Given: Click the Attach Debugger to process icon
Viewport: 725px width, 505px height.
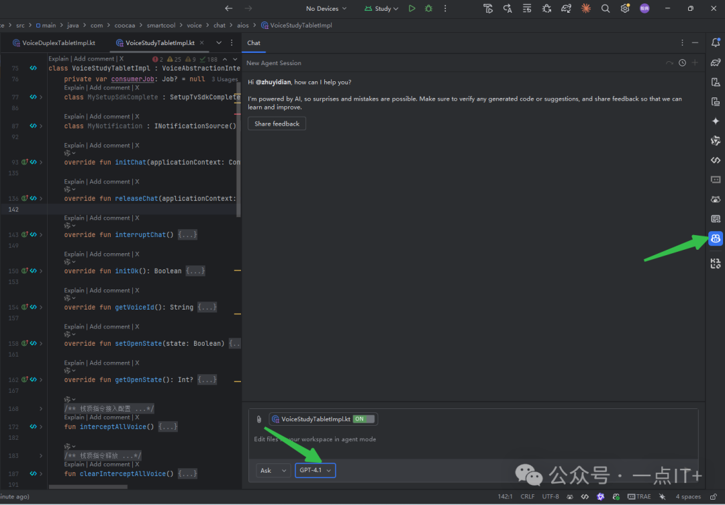Looking at the screenshot, I should [x=546, y=8].
